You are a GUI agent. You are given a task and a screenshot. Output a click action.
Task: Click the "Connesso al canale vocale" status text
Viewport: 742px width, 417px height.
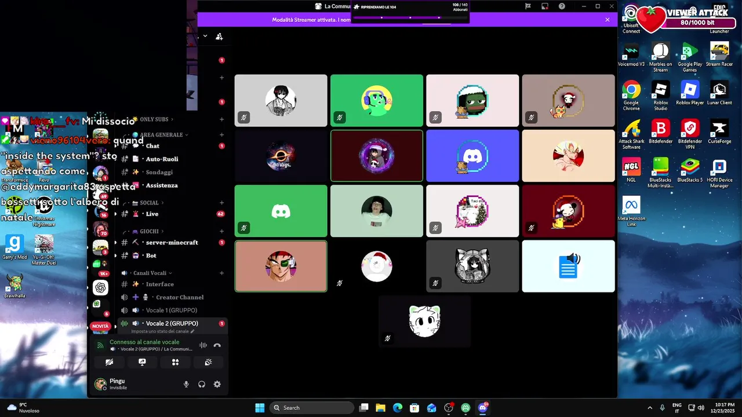[144, 342]
